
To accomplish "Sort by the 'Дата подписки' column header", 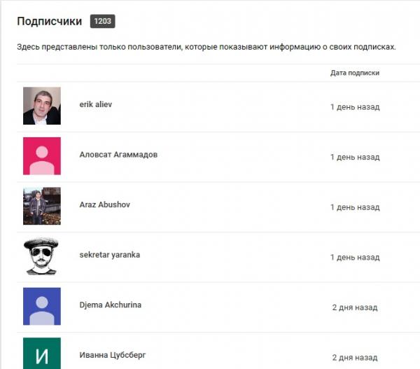I will 355,73.
